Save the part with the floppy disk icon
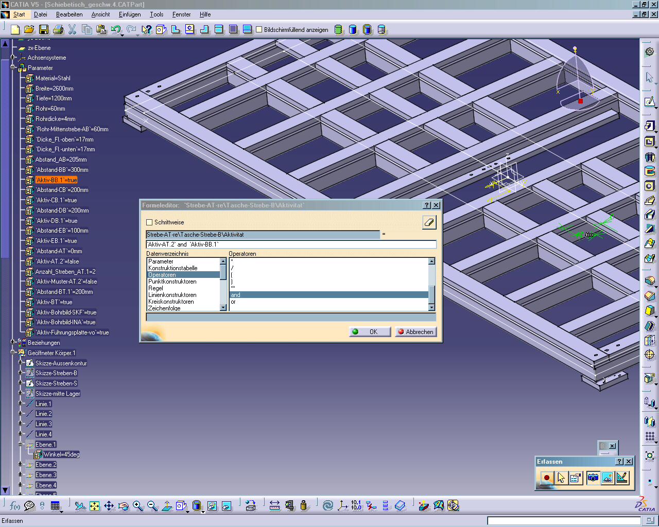This screenshot has height=527, width=659. 44,30
